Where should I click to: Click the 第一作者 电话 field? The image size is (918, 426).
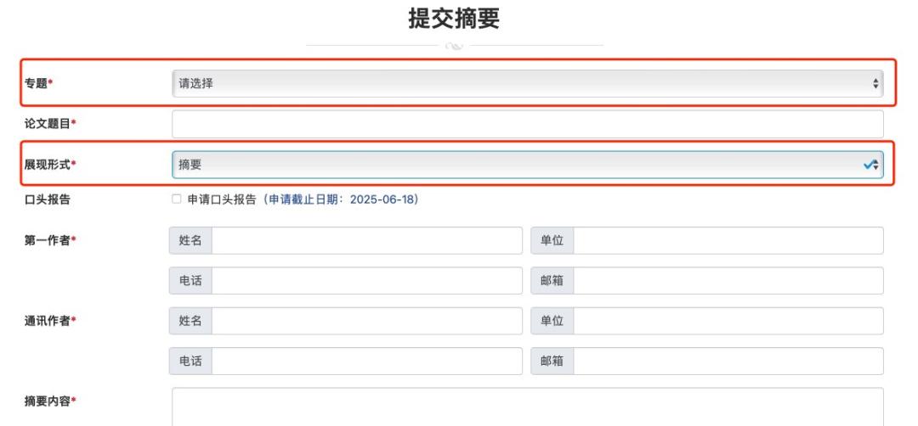366,281
